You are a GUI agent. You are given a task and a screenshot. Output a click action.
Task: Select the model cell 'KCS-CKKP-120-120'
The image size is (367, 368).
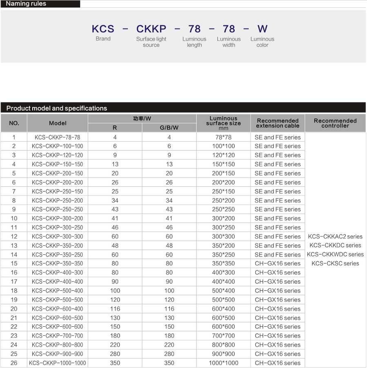(x=58, y=155)
